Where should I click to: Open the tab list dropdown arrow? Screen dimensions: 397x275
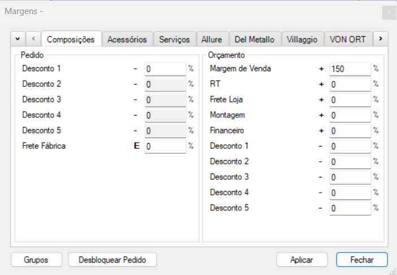[x=18, y=39]
